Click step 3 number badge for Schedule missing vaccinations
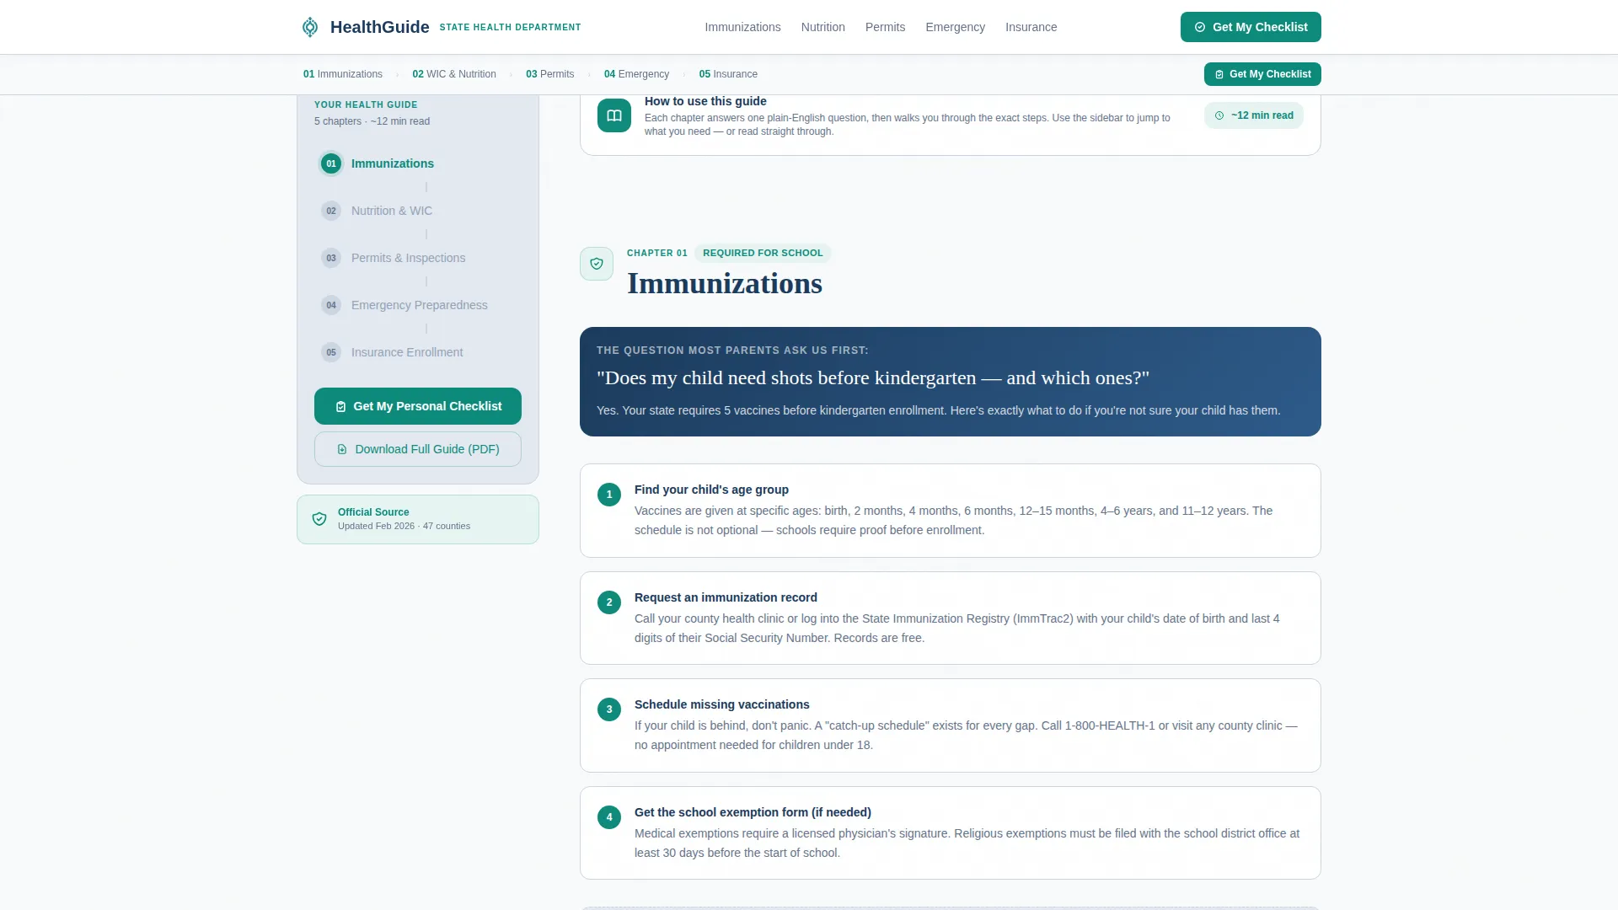The image size is (1618, 910). [x=609, y=709]
